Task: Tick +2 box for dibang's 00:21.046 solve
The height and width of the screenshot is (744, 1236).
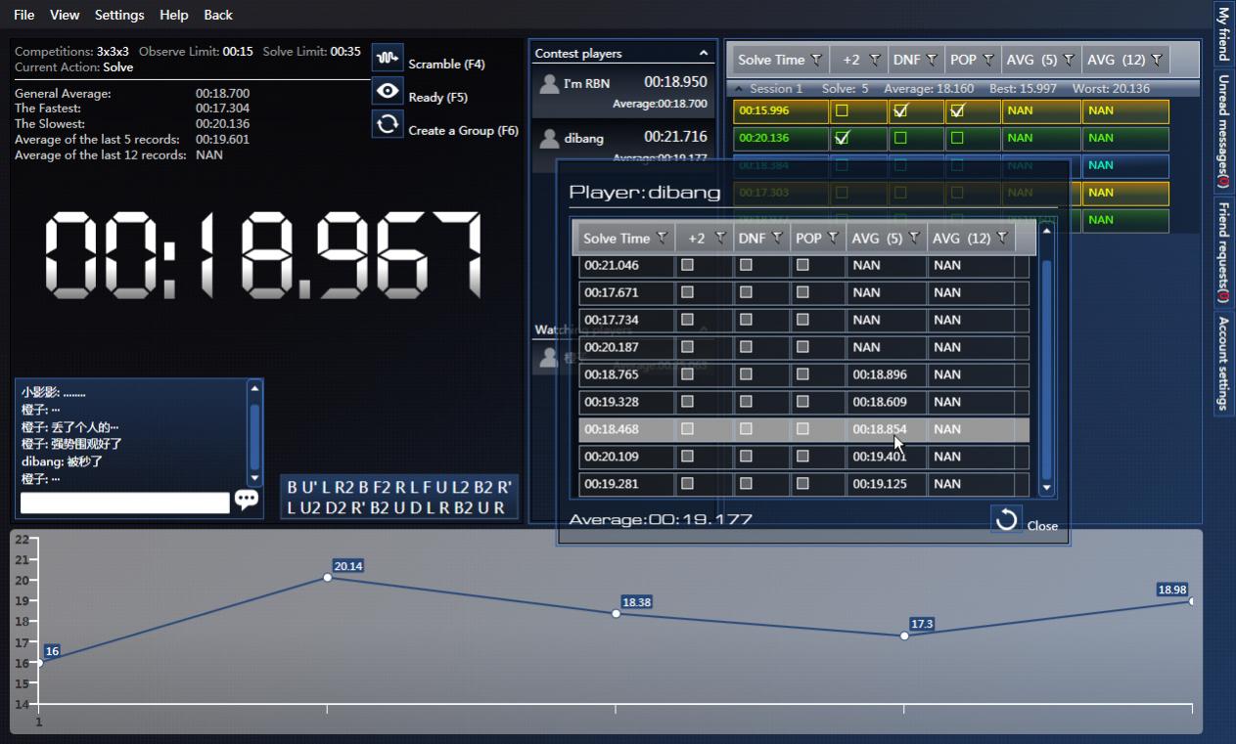Action: coord(688,265)
